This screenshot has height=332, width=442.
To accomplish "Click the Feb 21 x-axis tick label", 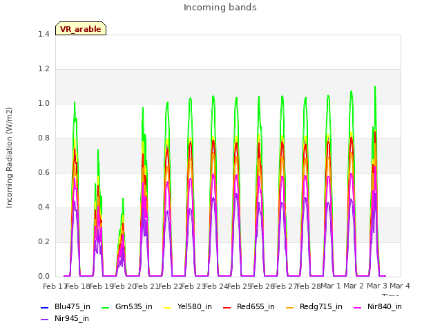I will coord(147,286).
